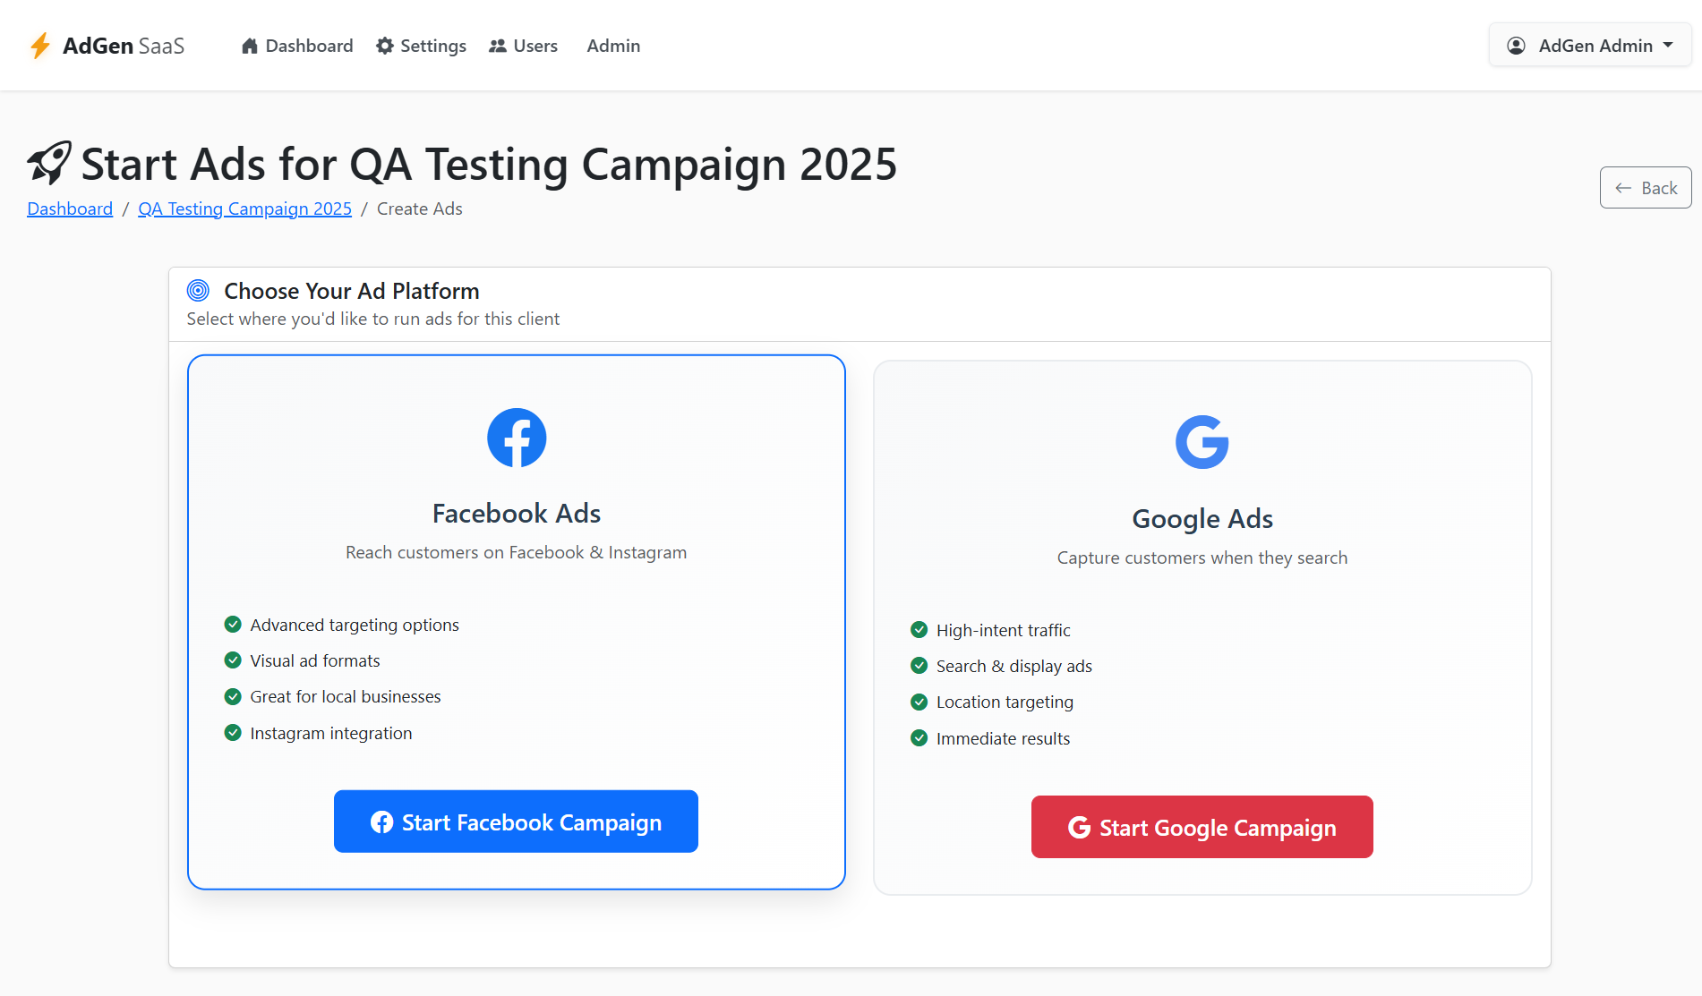1702x996 pixels.
Task: Click 'Reach customers on Facebook & Instagram' text
Action: click(517, 552)
